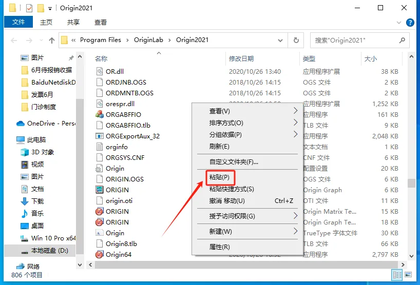Select the origin.oti file

(119, 201)
